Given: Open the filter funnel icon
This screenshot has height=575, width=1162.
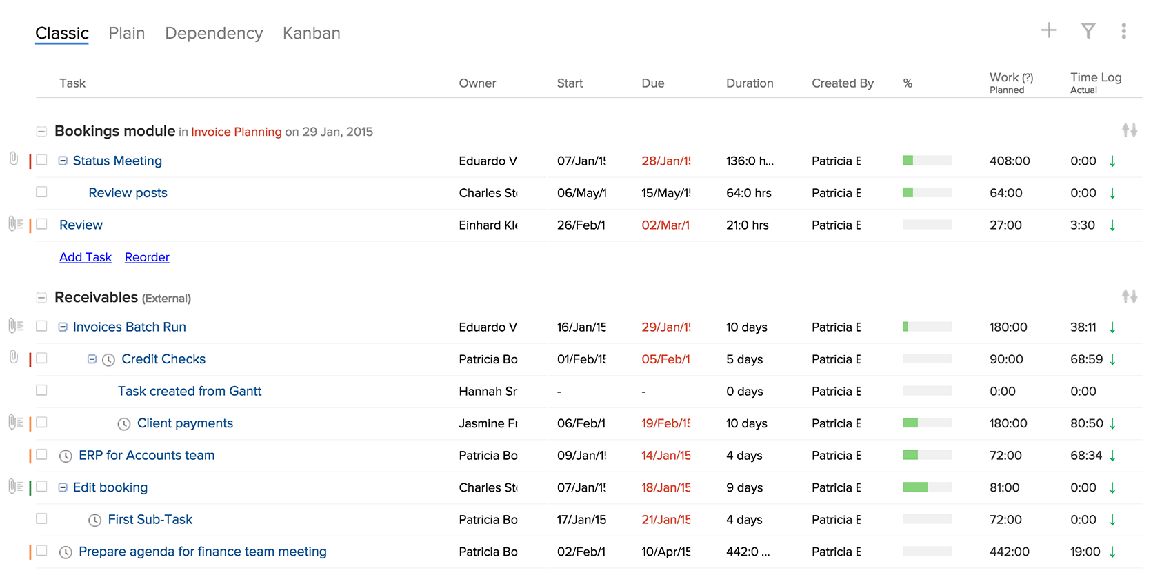Looking at the screenshot, I should pyautogui.click(x=1088, y=31).
